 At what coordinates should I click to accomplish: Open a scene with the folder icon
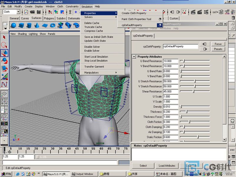[x=32, y=12]
